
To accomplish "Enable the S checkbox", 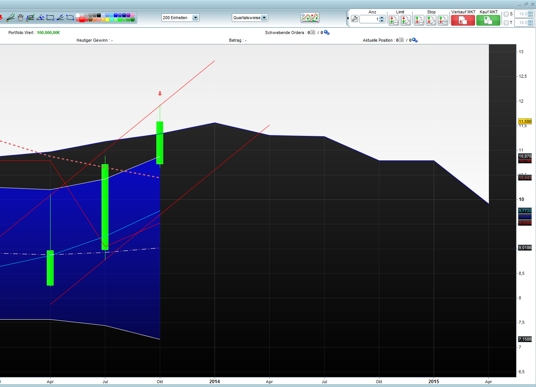I will tap(506, 14).
